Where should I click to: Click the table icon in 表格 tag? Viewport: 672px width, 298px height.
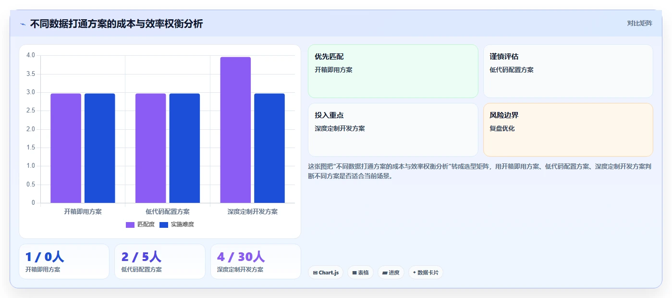click(x=354, y=273)
